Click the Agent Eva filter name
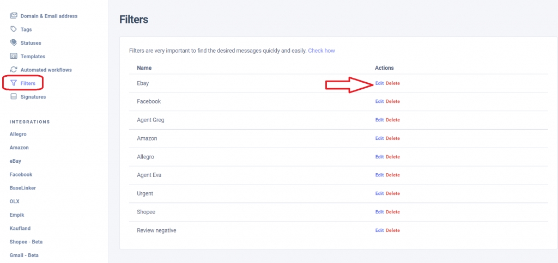The image size is (558, 263). (149, 175)
